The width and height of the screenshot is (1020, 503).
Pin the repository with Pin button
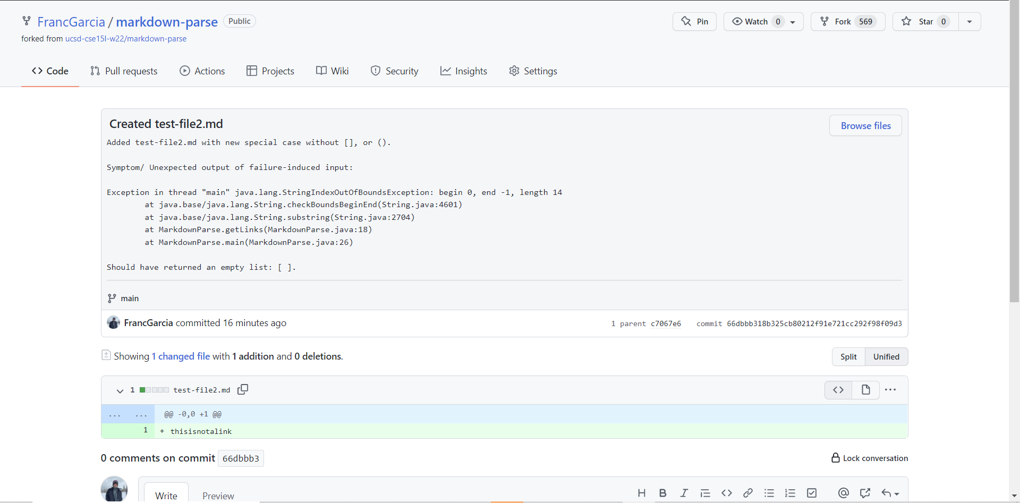694,21
